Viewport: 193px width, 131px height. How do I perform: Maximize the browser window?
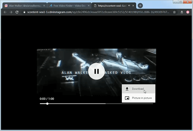point(181,2)
